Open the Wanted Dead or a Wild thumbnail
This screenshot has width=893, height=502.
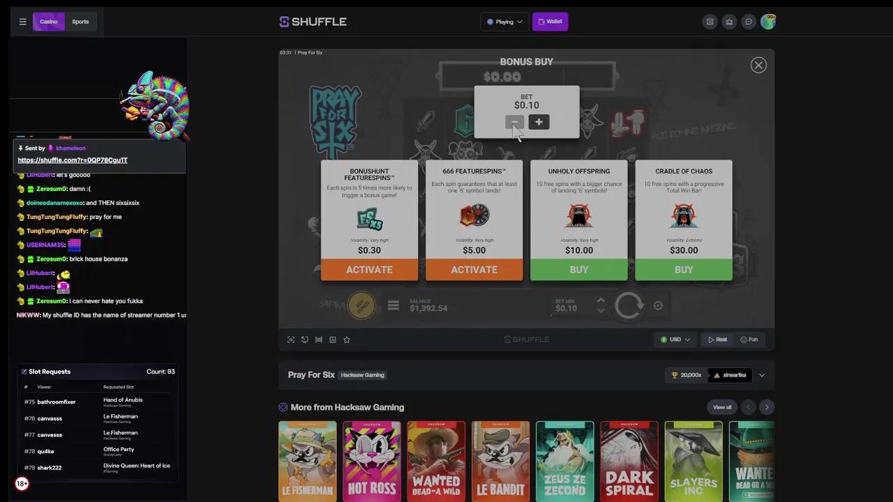point(436,461)
